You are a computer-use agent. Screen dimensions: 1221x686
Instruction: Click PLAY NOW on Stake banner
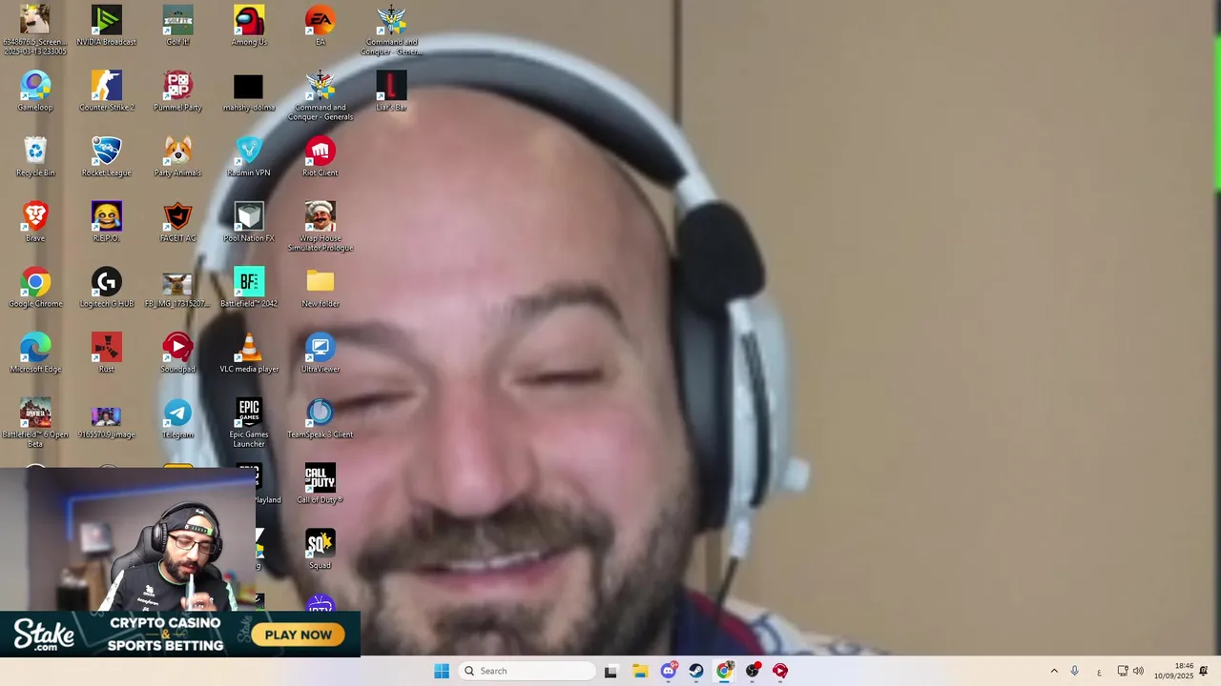pos(299,635)
